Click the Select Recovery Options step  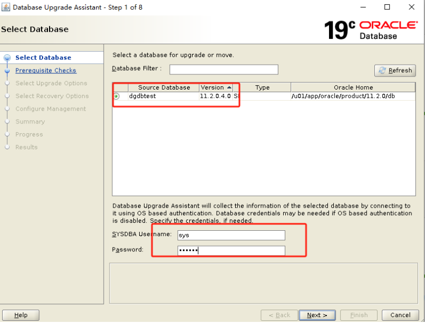pyautogui.click(x=52, y=96)
